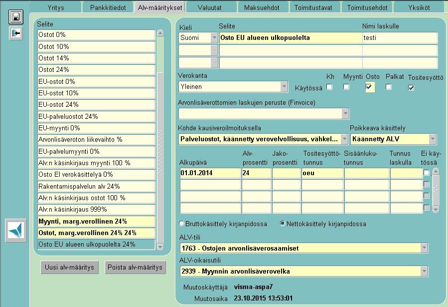Select 'Alv:n käsinkirjaus myynti 100 %' row
Screen dimensions: 448x307
point(96,163)
